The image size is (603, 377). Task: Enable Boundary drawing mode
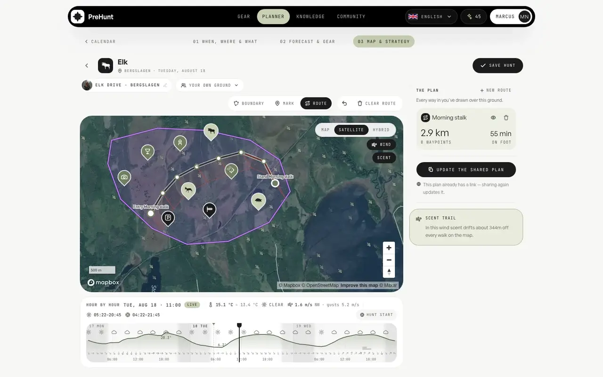point(249,103)
